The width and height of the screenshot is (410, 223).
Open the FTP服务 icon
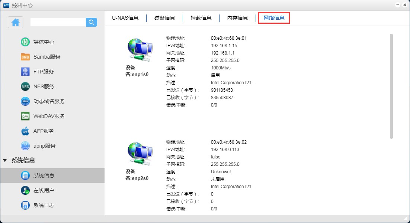(x=25, y=72)
